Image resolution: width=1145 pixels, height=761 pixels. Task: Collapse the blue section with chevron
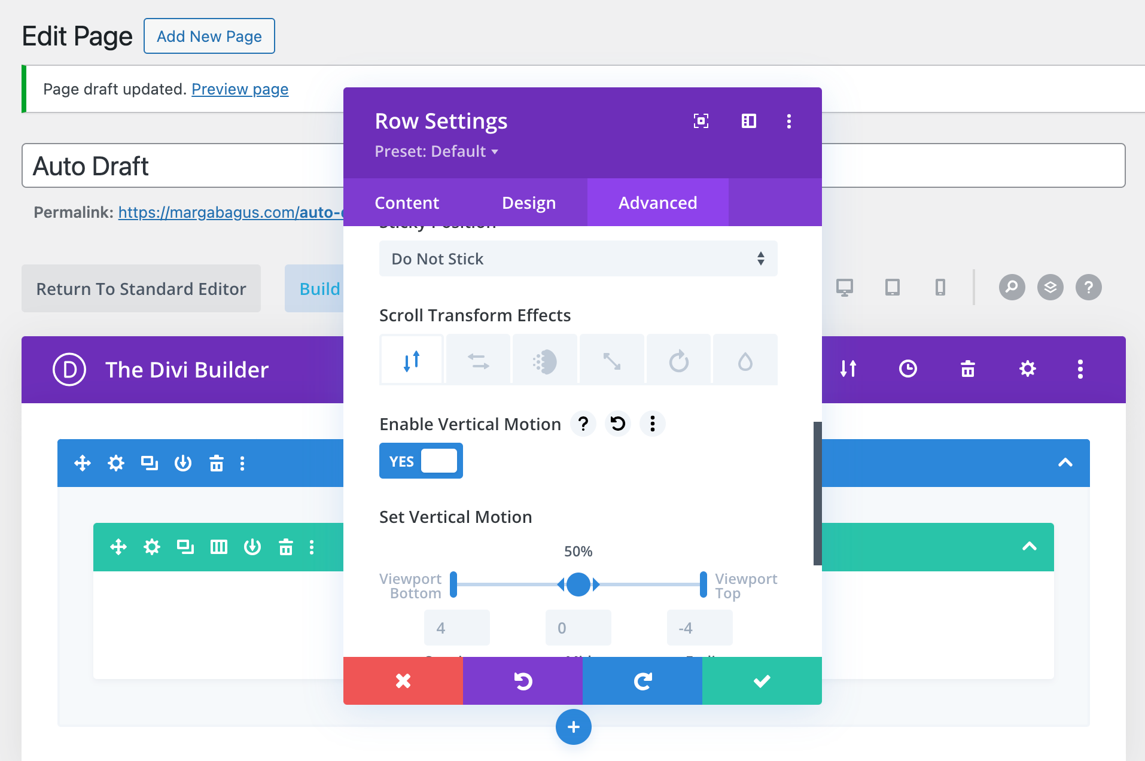[x=1065, y=462]
